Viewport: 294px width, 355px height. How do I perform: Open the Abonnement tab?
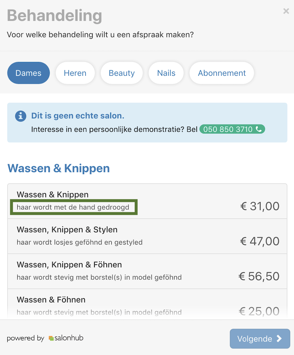(222, 73)
